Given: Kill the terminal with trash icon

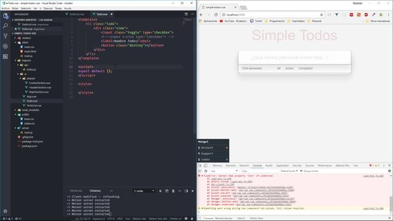Looking at the screenshot, I should (173, 191).
